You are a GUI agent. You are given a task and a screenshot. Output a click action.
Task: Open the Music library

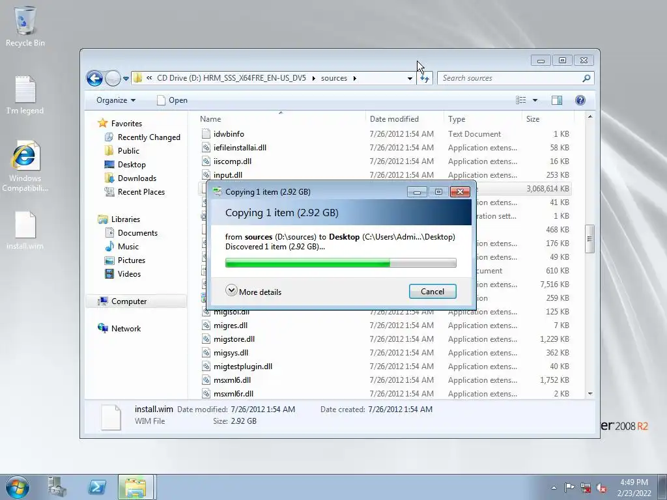[128, 247]
